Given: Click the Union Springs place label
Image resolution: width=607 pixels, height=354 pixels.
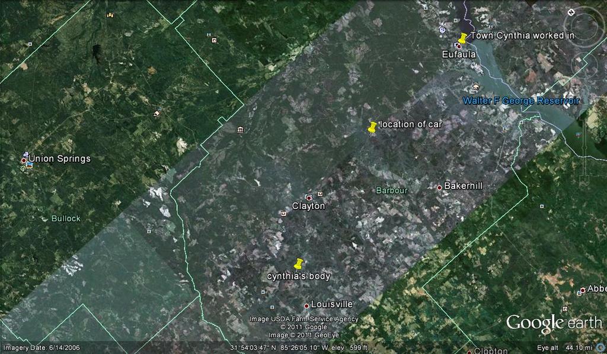Looking at the screenshot, I should pyautogui.click(x=60, y=159).
